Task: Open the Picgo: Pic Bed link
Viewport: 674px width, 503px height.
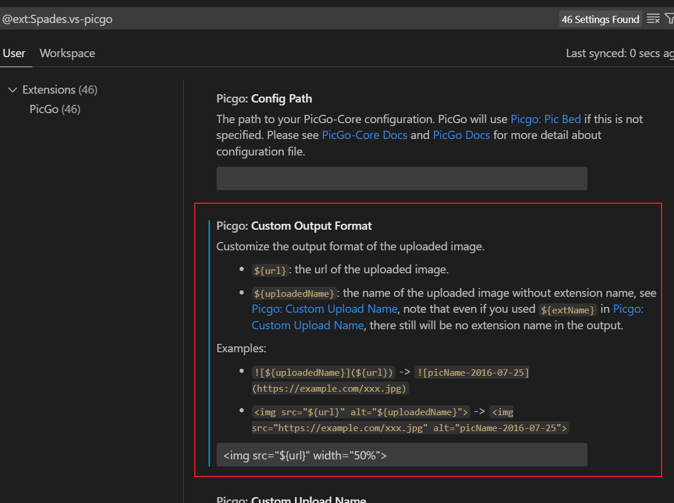Action: click(x=546, y=119)
